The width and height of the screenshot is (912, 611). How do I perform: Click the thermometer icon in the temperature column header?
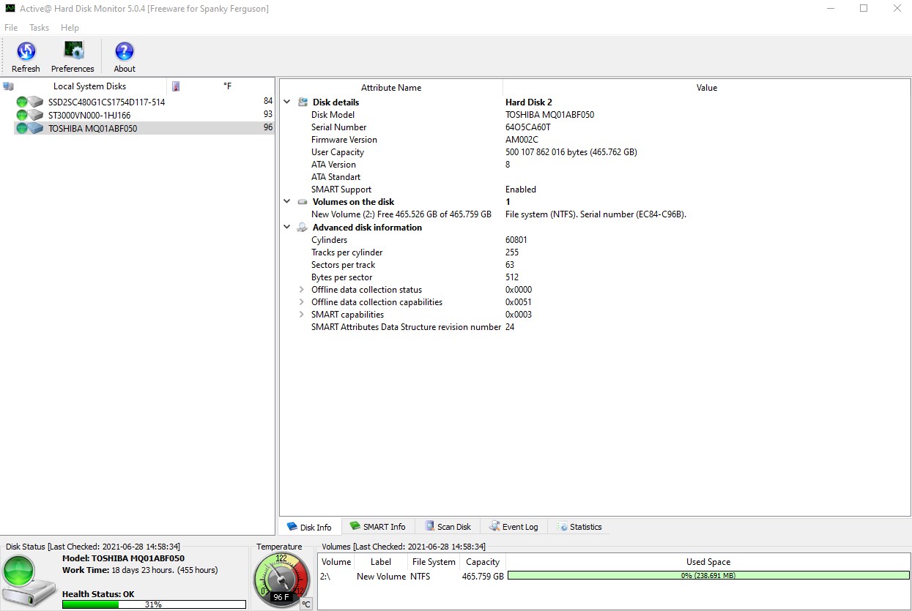coord(175,86)
